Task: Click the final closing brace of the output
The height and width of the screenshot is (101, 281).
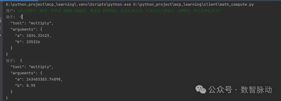Action: [x=7, y=98]
